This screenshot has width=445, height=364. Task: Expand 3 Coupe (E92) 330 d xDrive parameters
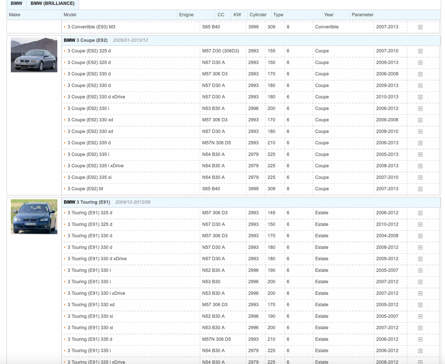pyautogui.click(x=420, y=97)
